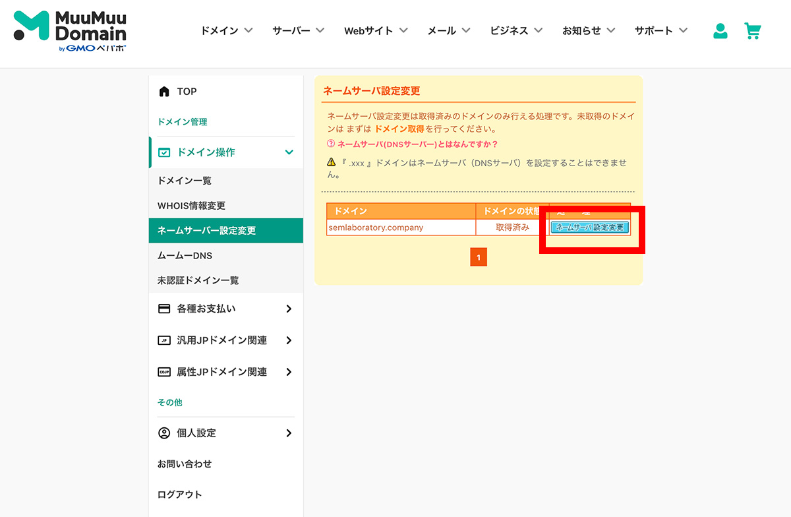Open the サーバー menu
Image resolution: width=791 pixels, height=517 pixels.
coord(293,30)
